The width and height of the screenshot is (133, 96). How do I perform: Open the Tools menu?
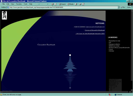coord(25,4)
